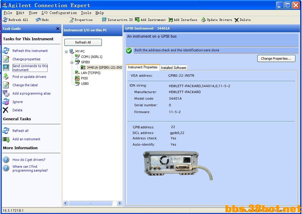Screen dimensions: 302x214
Task: Click the 34401A instrument rear-panel photo
Action: pyautogui.click(x=178, y=166)
